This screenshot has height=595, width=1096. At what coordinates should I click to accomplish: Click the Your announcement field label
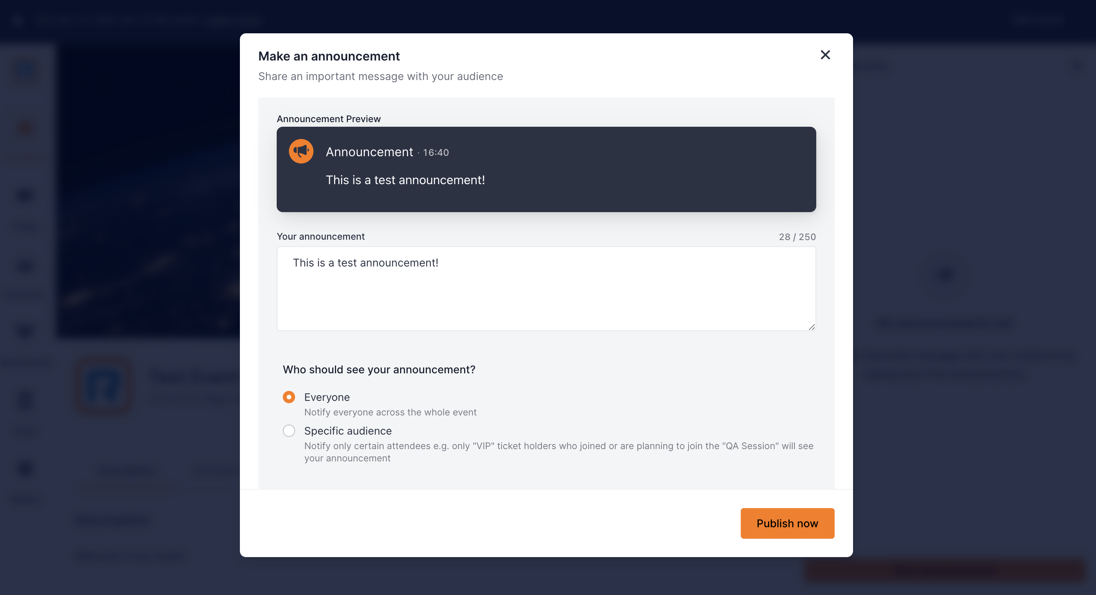(x=320, y=236)
